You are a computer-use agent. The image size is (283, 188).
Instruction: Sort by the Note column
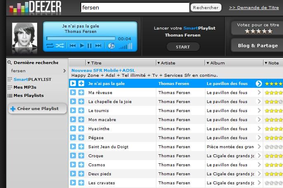[x=272, y=63]
